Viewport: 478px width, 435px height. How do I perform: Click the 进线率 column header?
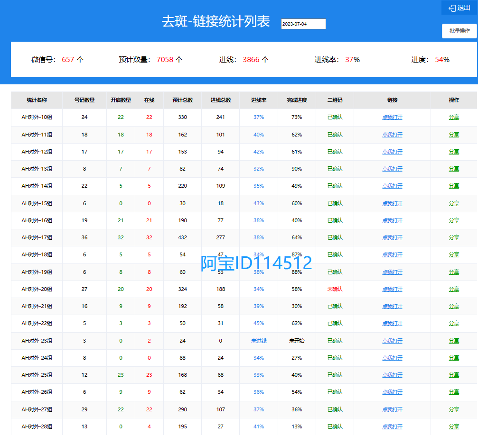[x=259, y=100]
